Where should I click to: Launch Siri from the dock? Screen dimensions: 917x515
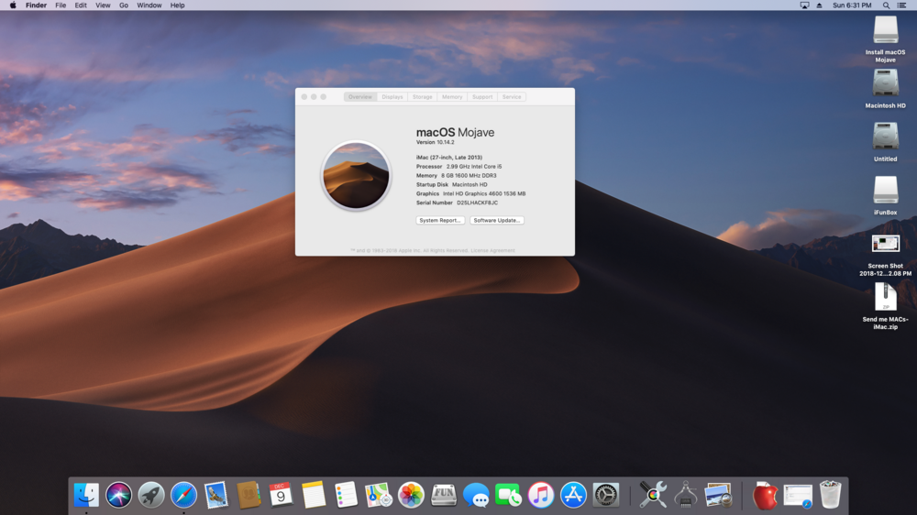(118, 495)
